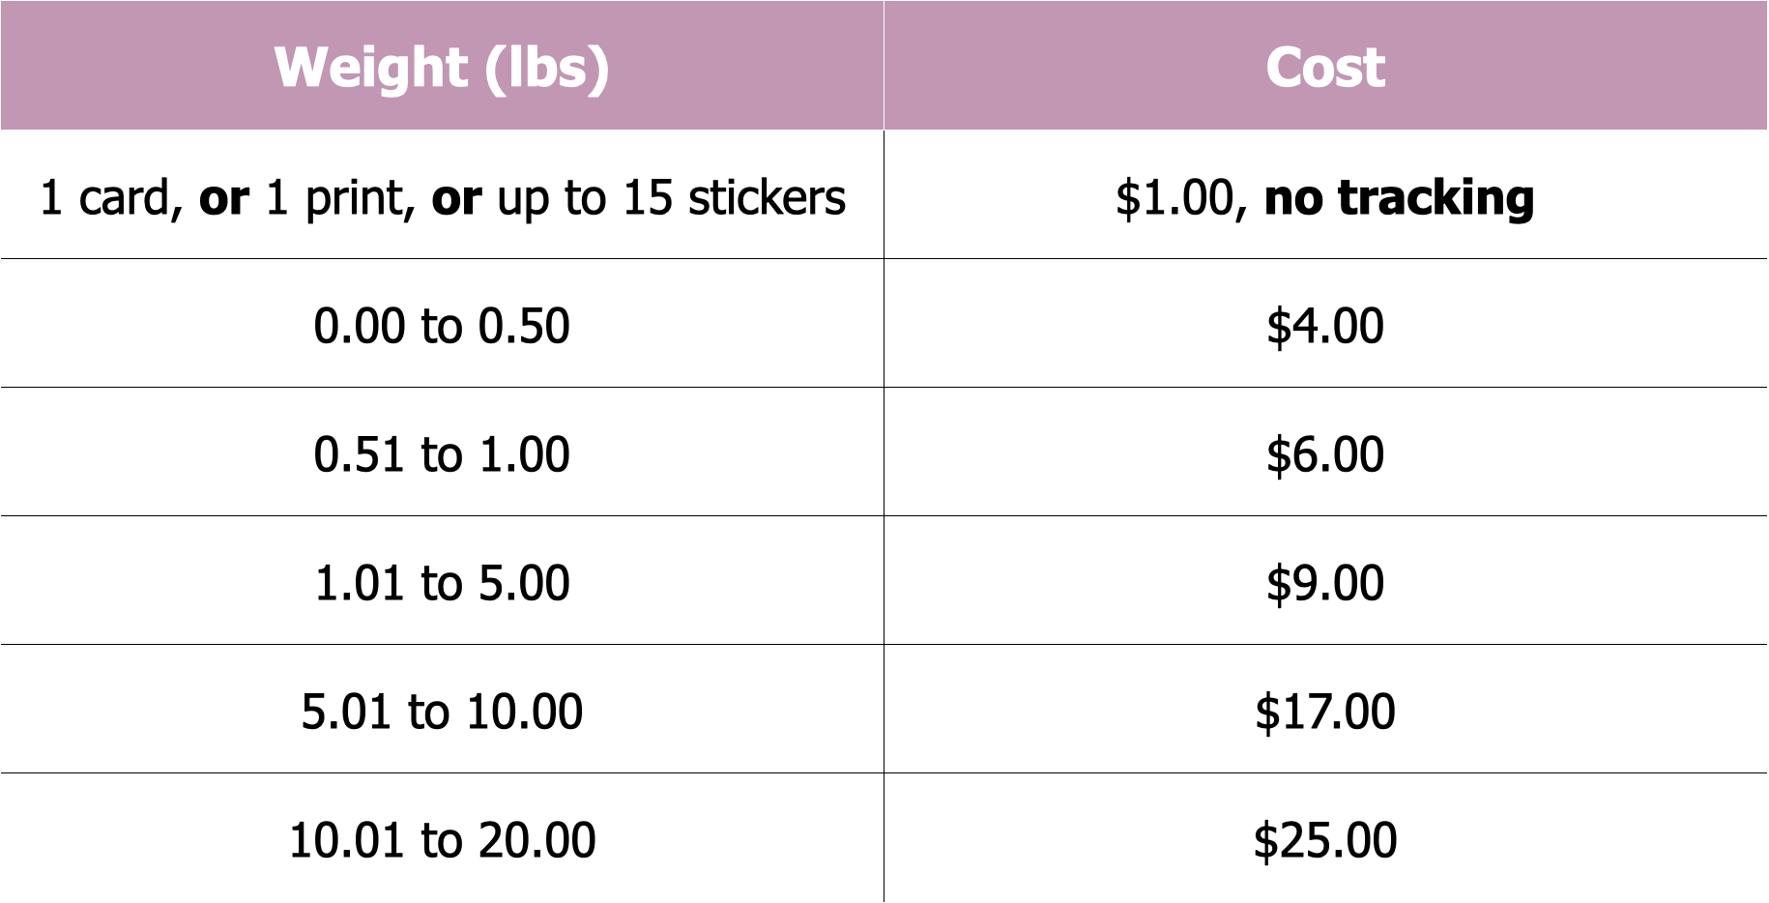Click the $6.00 cost cell
This screenshot has height=903, width=1769.
pos(1326,451)
